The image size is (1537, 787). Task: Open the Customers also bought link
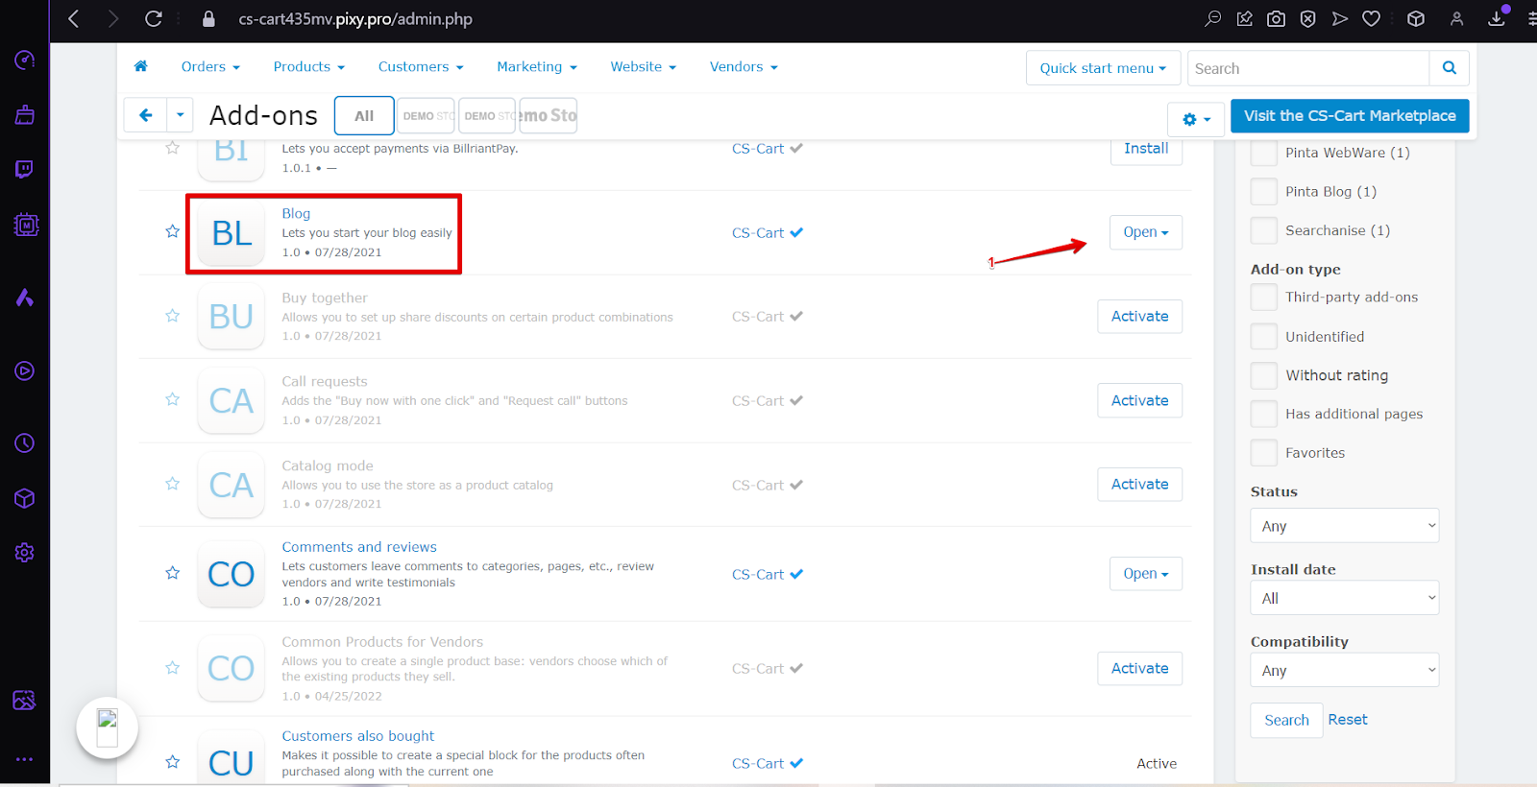tap(357, 736)
